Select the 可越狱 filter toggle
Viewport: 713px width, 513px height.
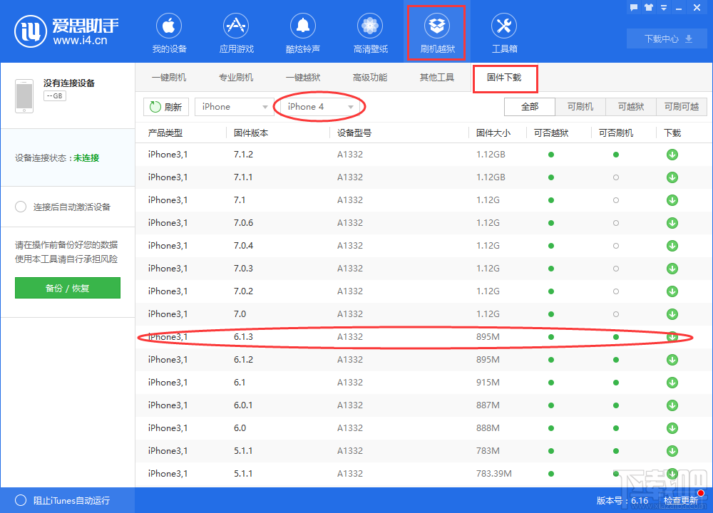pyautogui.click(x=630, y=107)
